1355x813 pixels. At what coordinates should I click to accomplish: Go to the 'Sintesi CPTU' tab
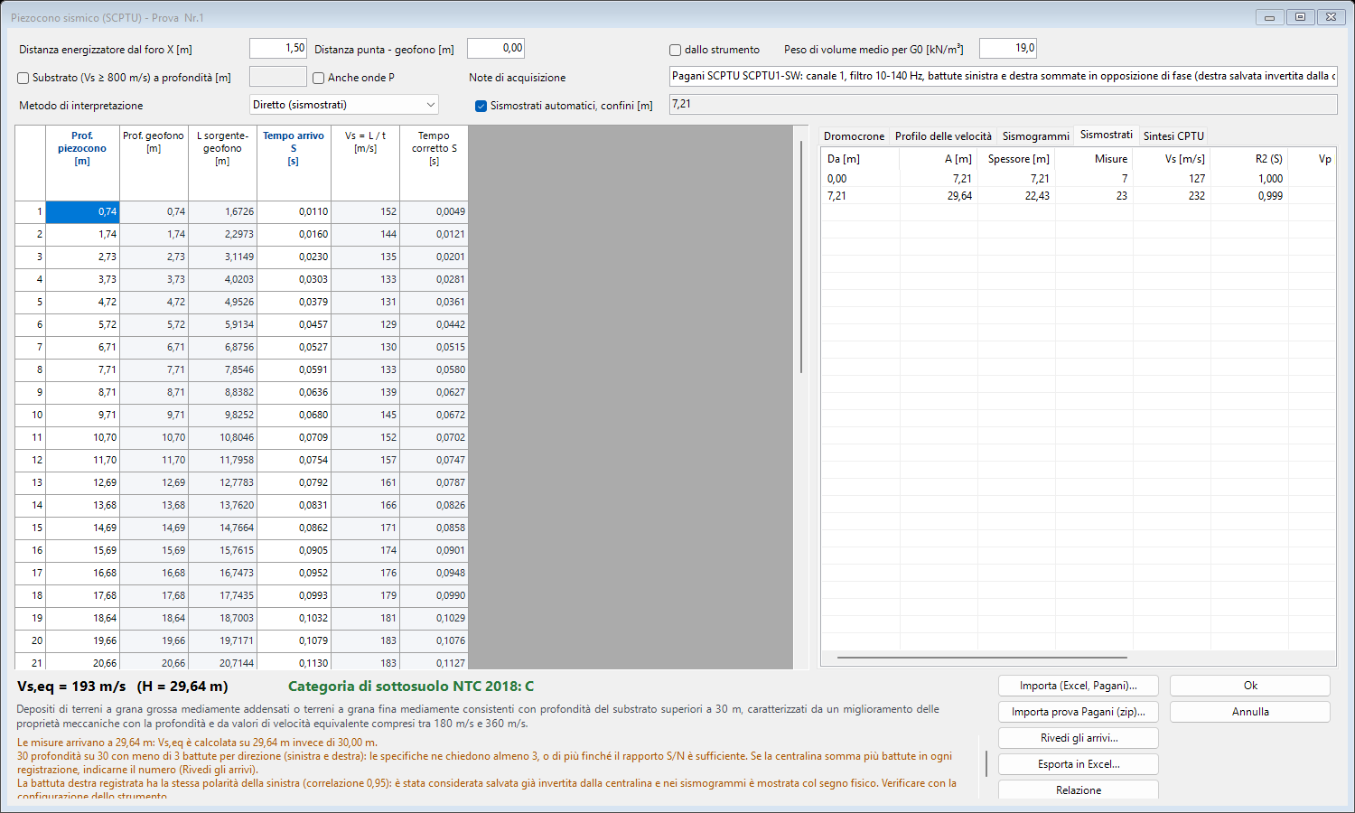pos(1173,135)
